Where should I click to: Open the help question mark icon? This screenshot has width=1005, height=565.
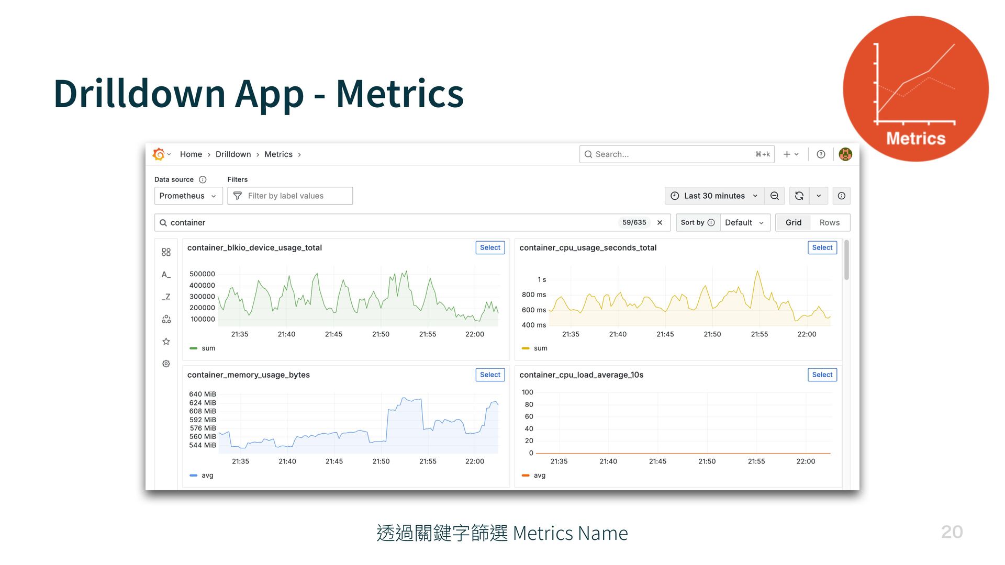(x=821, y=154)
